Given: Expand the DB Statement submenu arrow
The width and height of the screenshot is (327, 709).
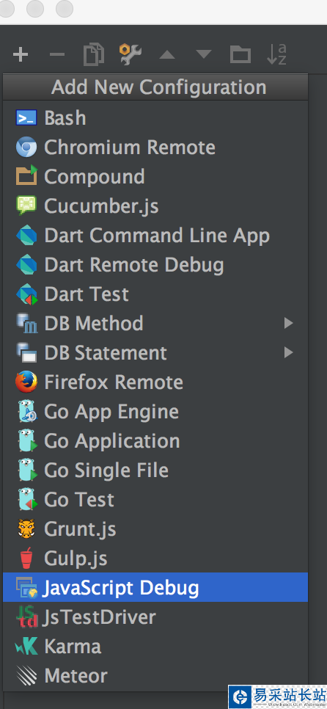Looking at the screenshot, I should (288, 353).
